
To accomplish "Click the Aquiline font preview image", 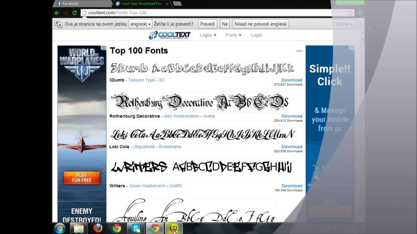I will click(x=193, y=210).
